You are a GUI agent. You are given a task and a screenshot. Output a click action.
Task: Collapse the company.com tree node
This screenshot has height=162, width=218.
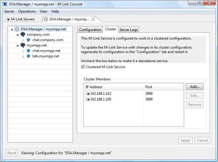click(x=17, y=35)
